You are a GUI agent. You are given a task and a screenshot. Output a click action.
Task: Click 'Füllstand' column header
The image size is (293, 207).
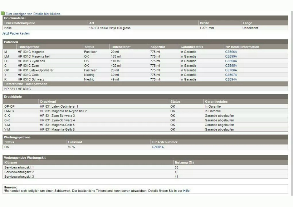(75, 142)
